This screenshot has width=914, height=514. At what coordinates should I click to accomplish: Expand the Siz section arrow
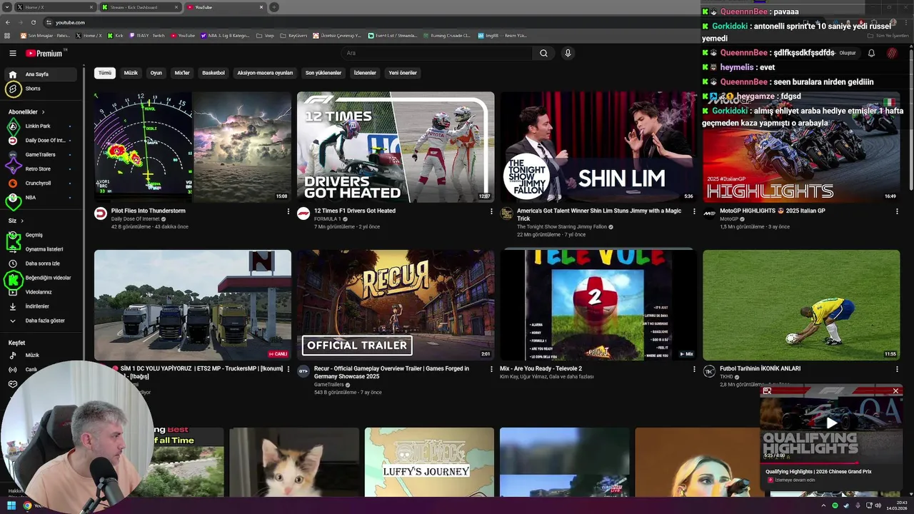[22, 221]
